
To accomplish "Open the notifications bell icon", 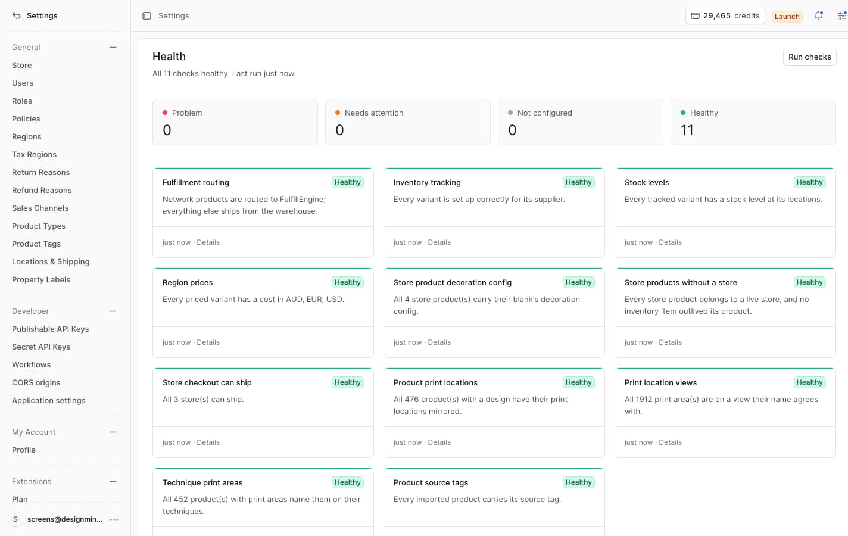I will point(819,16).
